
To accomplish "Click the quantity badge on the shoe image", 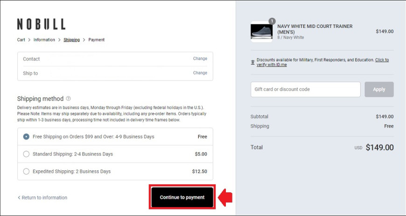I will tap(272, 21).
